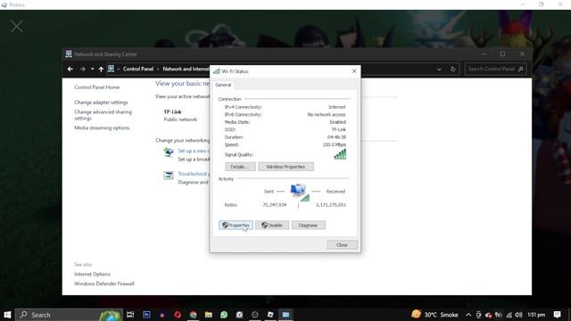Click the Close button in Wi-Fi Status dialog
Viewport: 571px width, 321px height.
[342, 245]
